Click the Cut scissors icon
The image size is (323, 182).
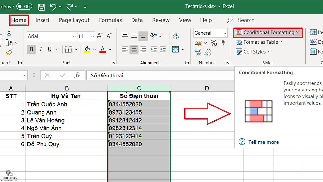(9, 33)
